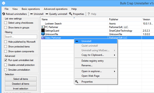Image resolution: width=154 pixels, height=93 pixels.
Task: Click the Video Performer app icon
Action: [43, 38]
